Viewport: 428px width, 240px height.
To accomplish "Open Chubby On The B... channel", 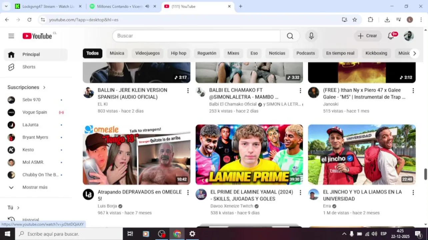I will point(36,175).
